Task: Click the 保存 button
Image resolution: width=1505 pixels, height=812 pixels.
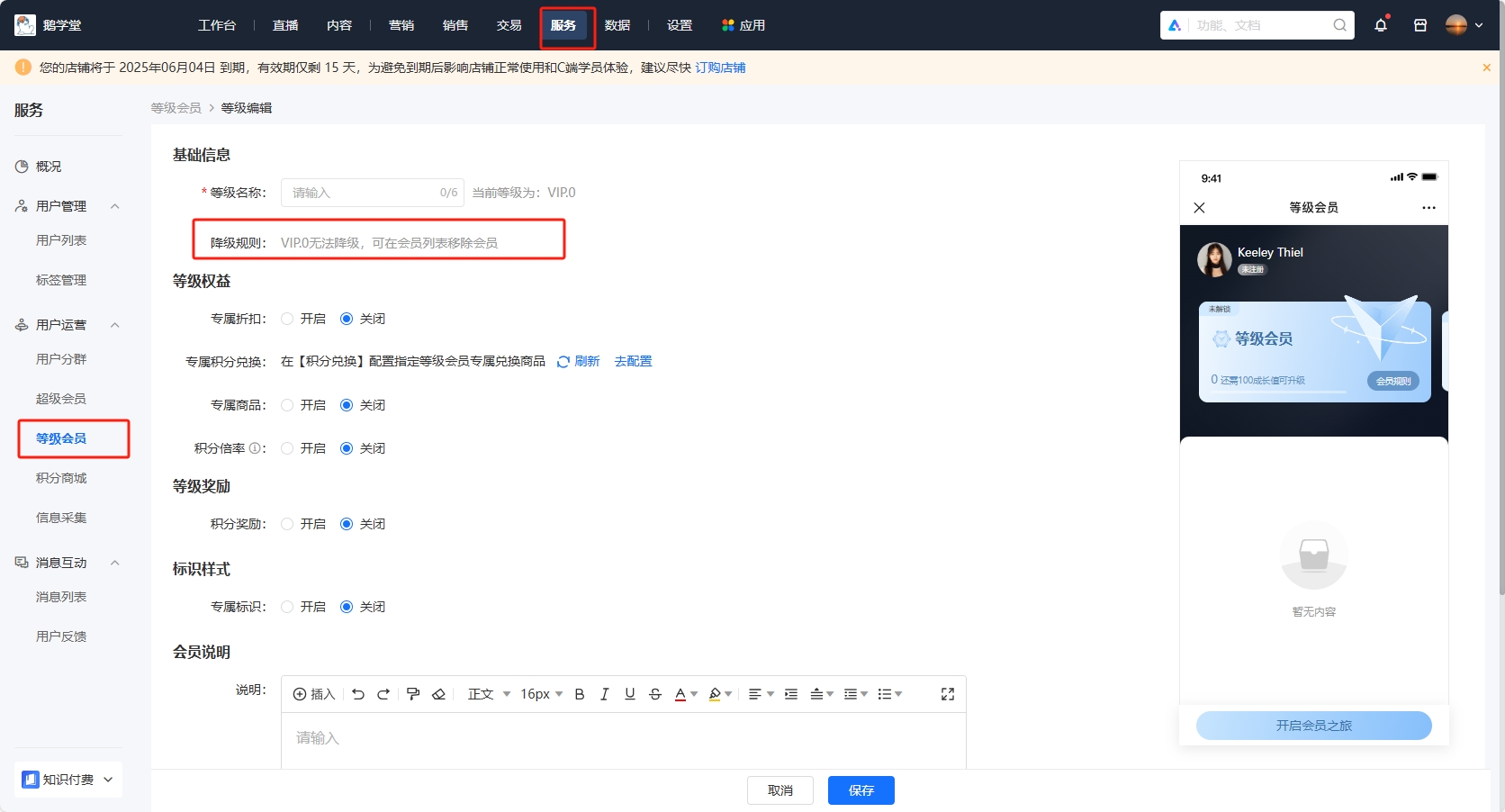Action: point(861,790)
